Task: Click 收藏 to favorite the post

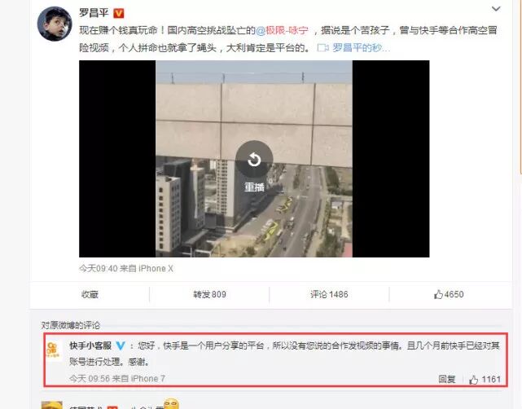Action: 90,294
